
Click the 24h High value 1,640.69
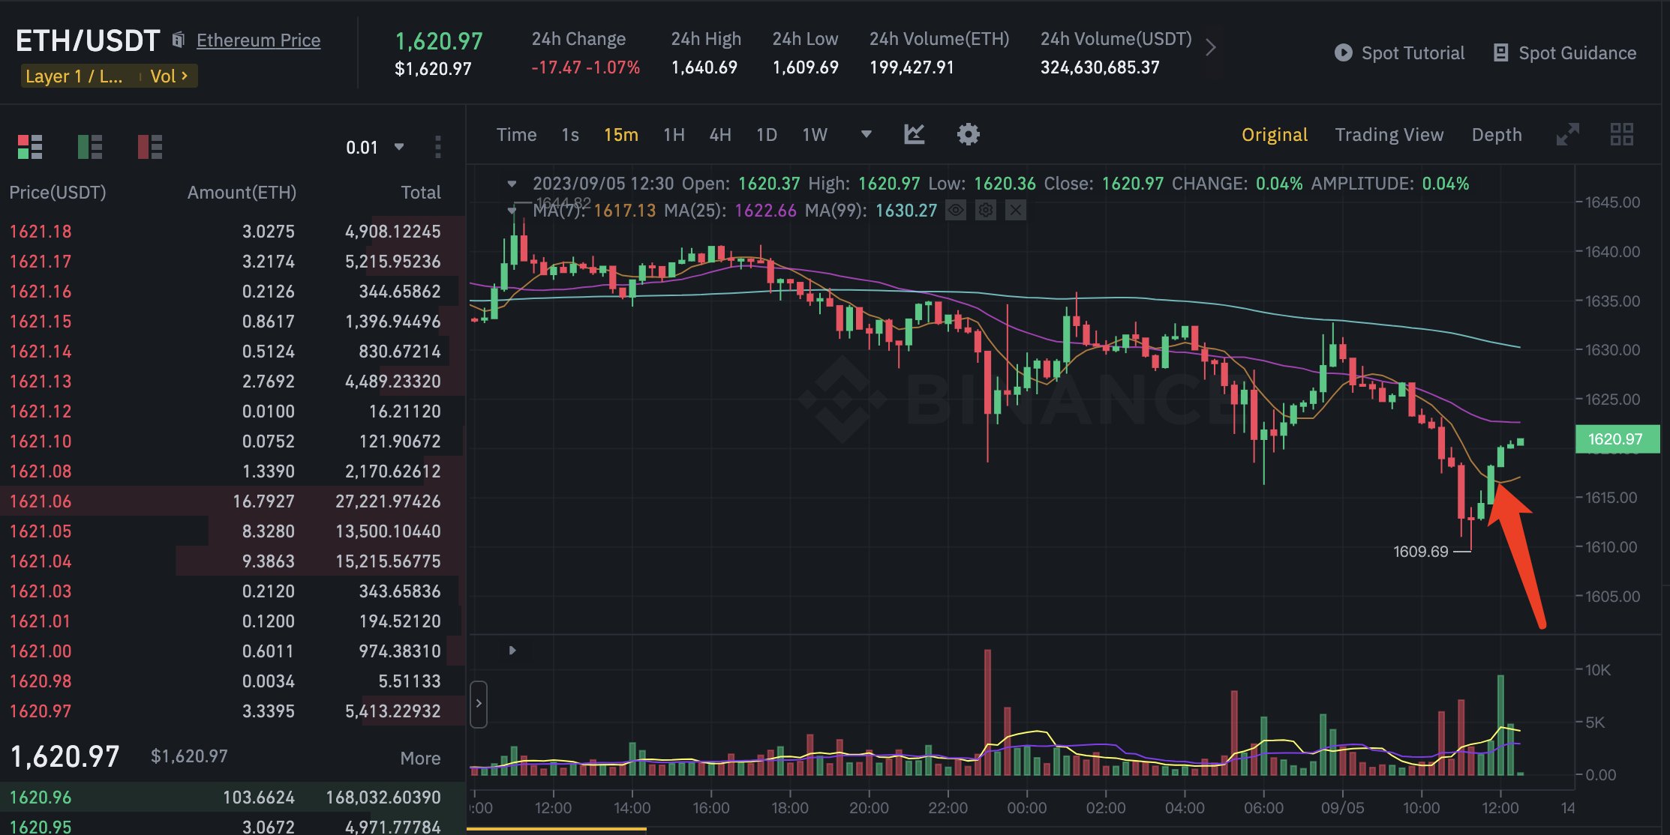click(704, 67)
